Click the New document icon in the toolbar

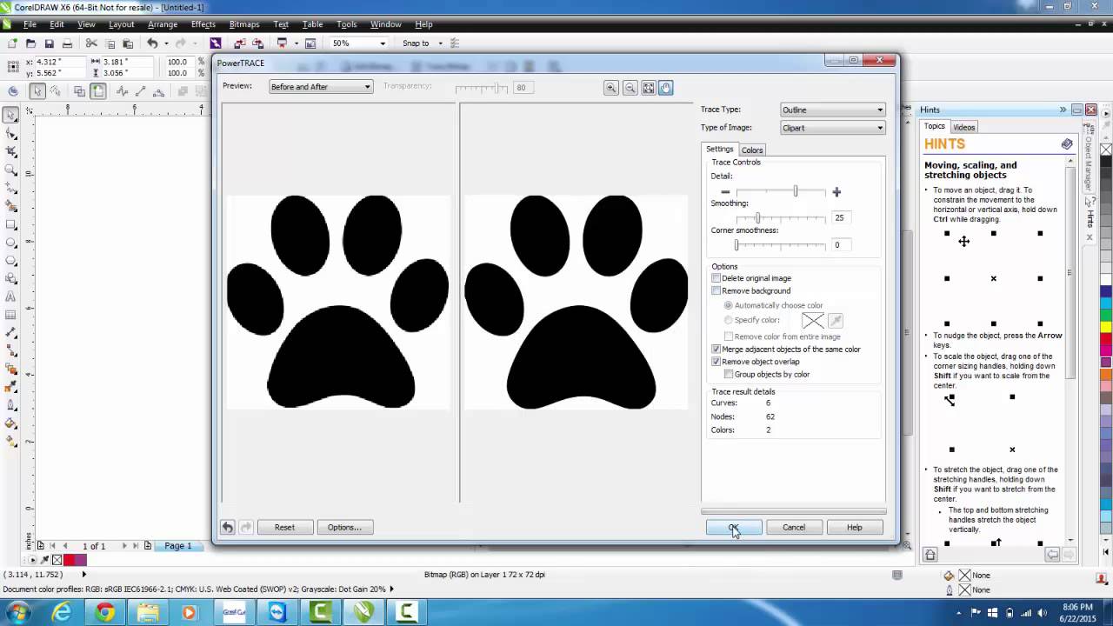pos(12,43)
